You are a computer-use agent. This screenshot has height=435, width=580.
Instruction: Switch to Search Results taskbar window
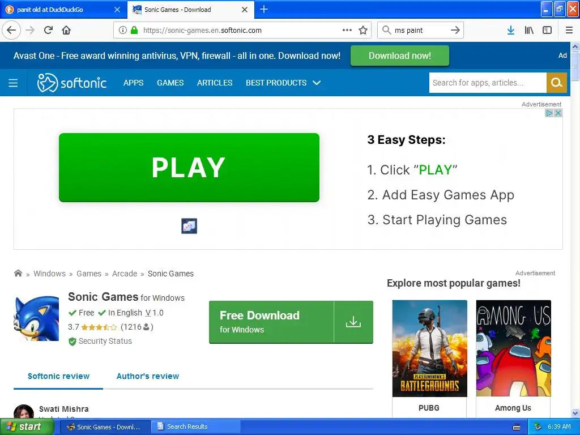coord(195,427)
